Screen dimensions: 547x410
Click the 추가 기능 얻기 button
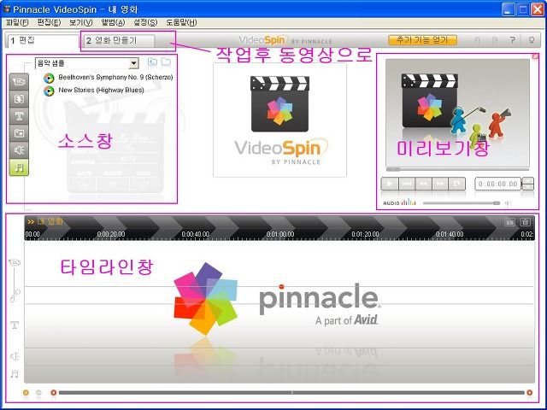click(x=422, y=40)
